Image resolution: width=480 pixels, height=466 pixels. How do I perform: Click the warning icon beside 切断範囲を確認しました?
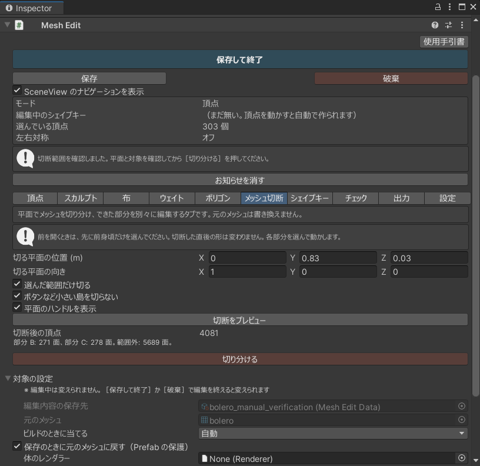click(x=25, y=158)
